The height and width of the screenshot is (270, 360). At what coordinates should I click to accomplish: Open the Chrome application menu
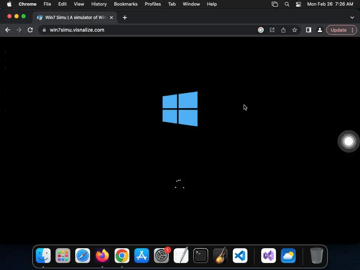pyautogui.click(x=27, y=4)
